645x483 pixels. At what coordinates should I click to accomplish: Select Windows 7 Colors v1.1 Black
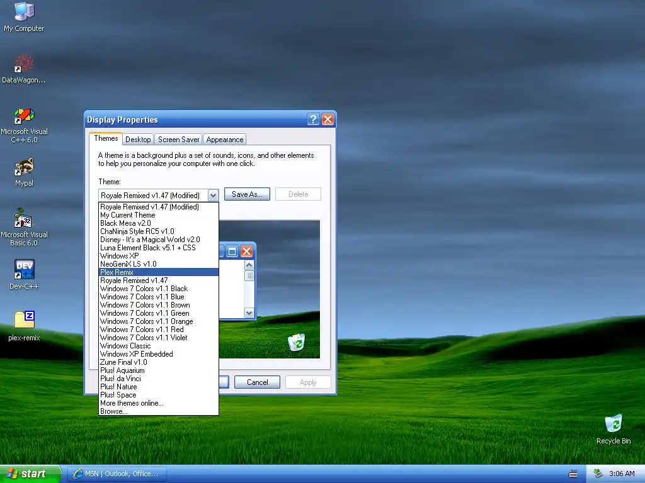coord(159,288)
